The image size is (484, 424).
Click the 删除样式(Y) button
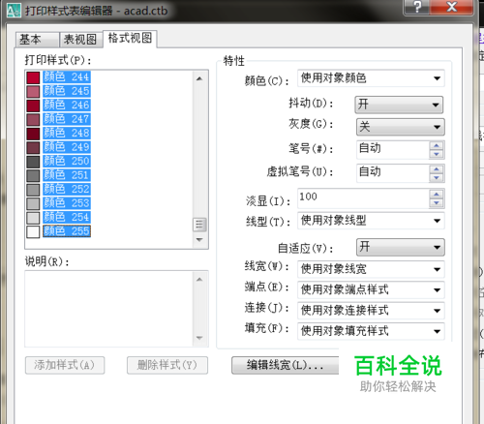167,365
